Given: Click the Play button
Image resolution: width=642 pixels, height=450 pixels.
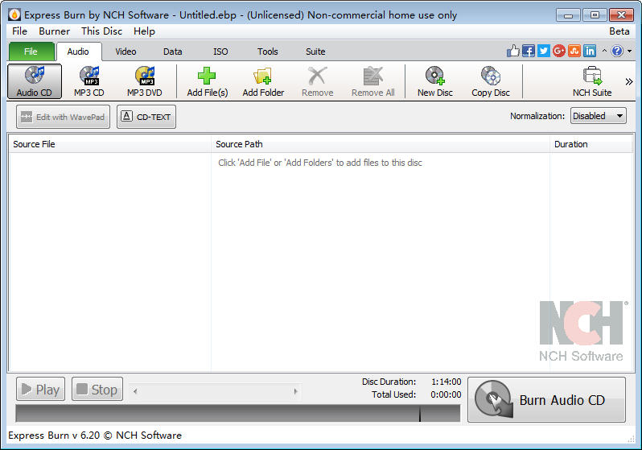Looking at the screenshot, I should [40, 389].
